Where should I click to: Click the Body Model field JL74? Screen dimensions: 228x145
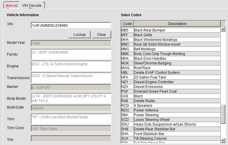(71, 98)
